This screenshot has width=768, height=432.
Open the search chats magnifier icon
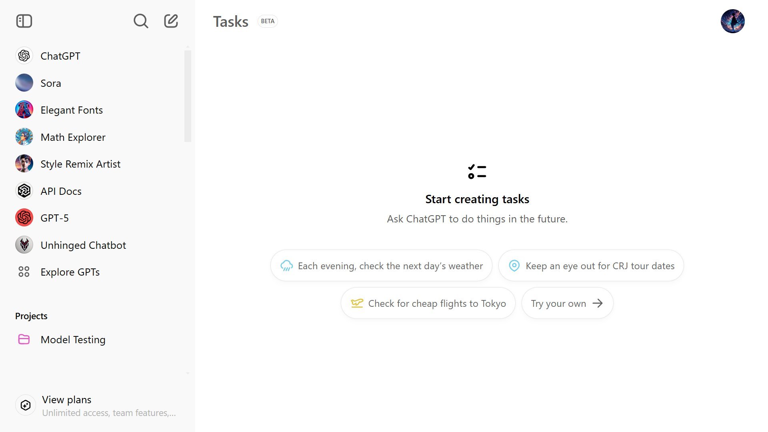(x=141, y=21)
